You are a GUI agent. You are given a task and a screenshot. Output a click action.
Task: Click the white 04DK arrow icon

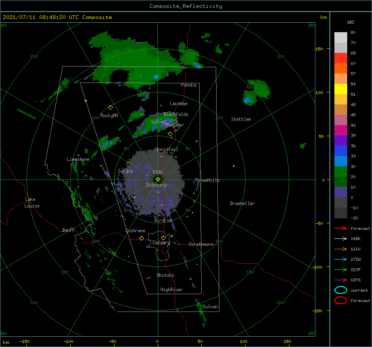coord(341,238)
